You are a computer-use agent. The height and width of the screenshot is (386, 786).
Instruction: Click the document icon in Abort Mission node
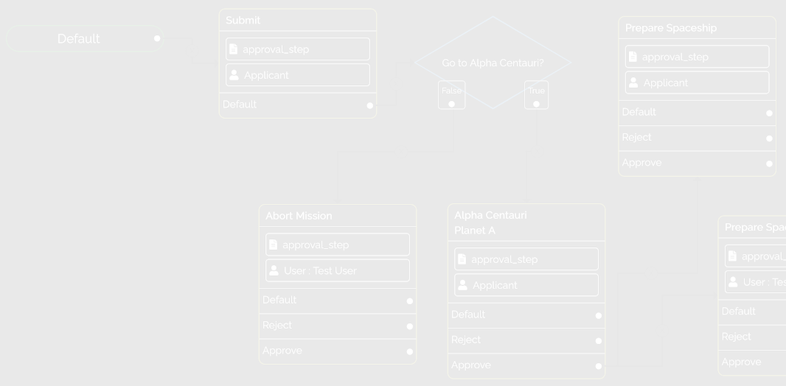pos(274,245)
